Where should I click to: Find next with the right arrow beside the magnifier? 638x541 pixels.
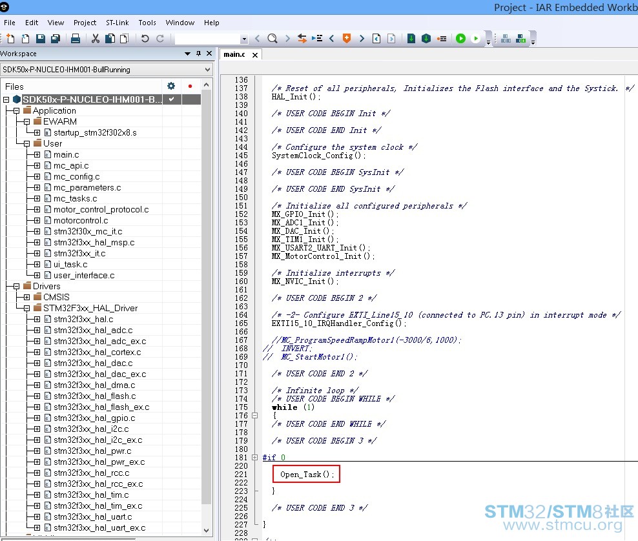coord(287,39)
